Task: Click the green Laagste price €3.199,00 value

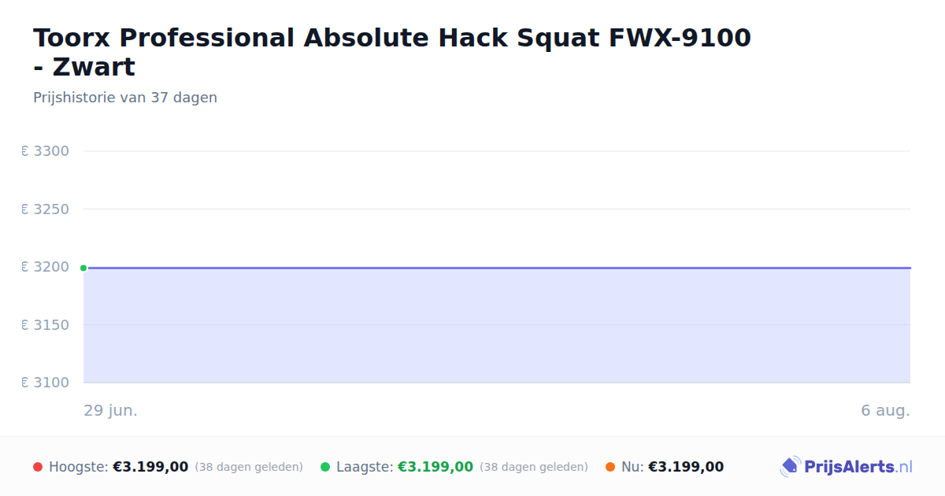Action: coord(435,467)
